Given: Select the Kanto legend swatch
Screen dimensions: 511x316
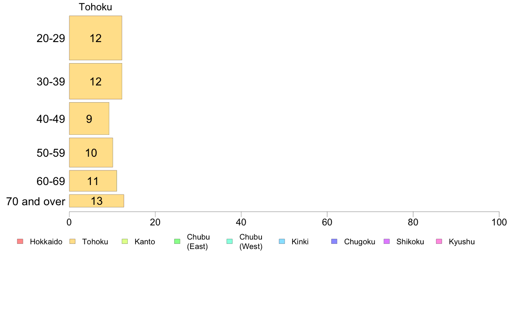Looking at the screenshot, I should [125, 241].
